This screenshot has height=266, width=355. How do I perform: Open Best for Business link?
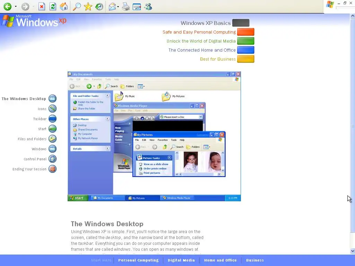218,59
